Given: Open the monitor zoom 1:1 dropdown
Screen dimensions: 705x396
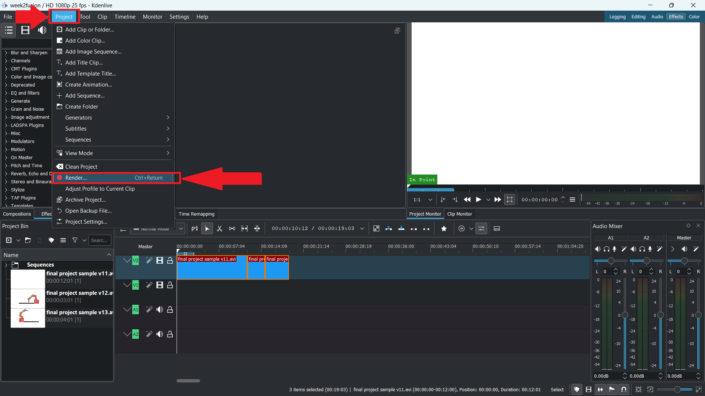Looking at the screenshot, I should (x=430, y=199).
